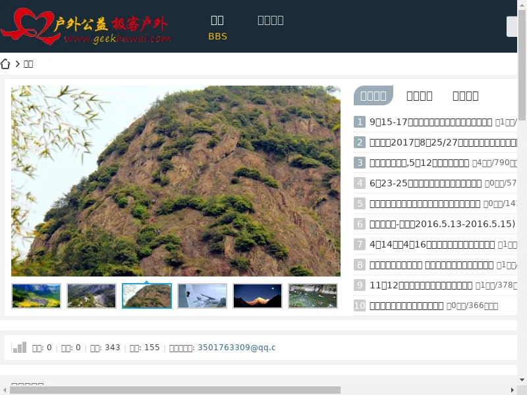Select the river rafting thumbnail
The height and width of the screenshot is (395, 527).
point(313,296)
